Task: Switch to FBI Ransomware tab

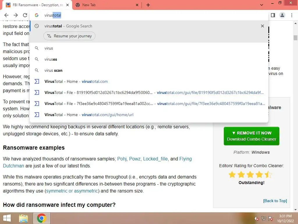Action: point(37,5)
